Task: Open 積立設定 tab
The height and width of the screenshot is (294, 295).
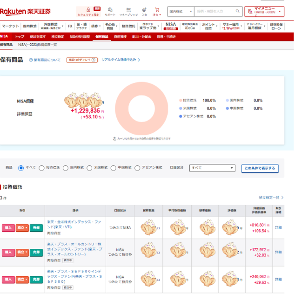Action: coord(58,37)
